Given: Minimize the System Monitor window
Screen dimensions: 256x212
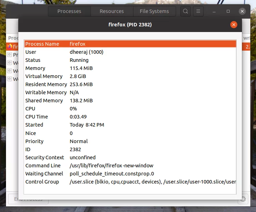Looking at the screenshot, I should tap(214, 11).
